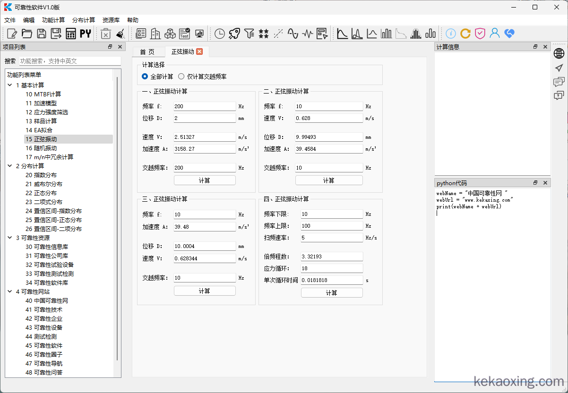Click the broom clear icon

120,34
